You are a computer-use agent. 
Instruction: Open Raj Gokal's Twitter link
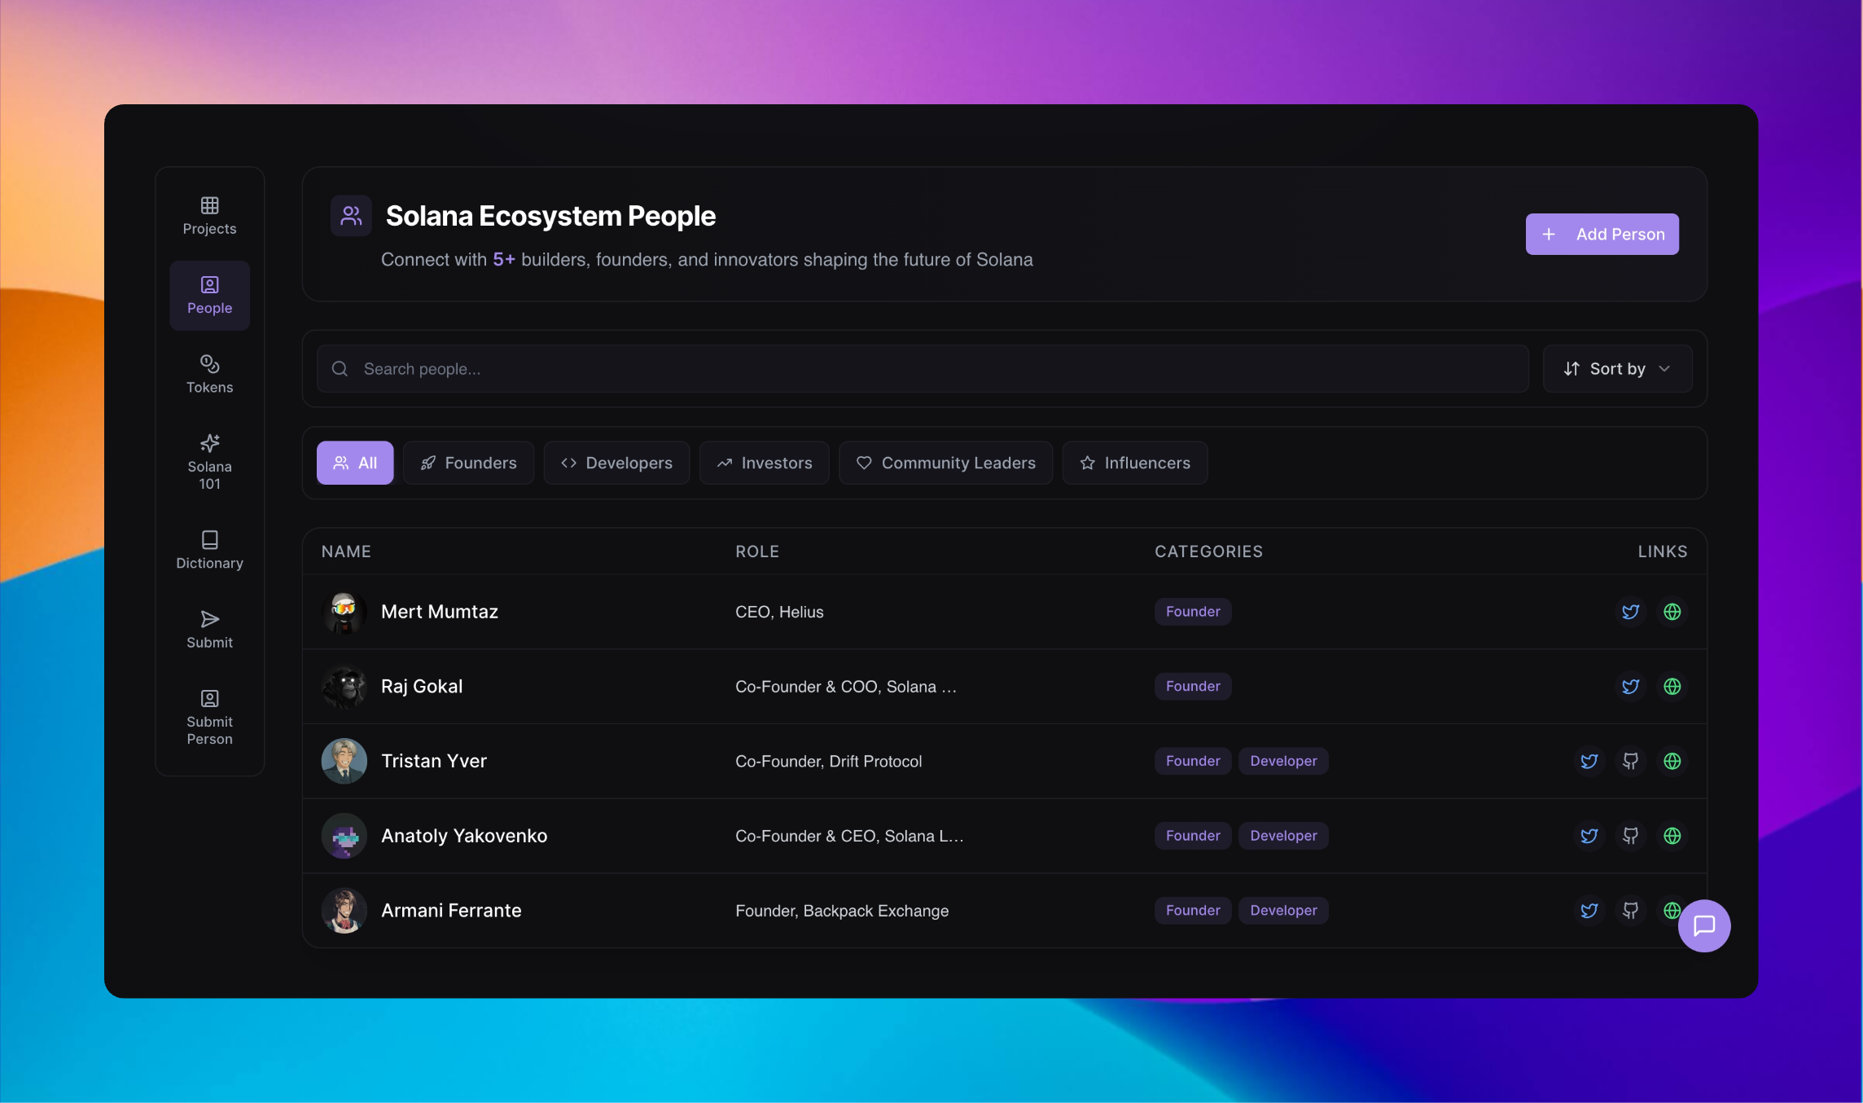1630,687
